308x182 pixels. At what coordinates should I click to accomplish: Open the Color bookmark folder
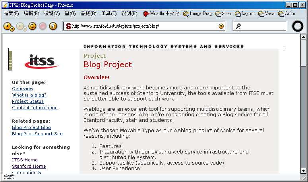point(287,13)
